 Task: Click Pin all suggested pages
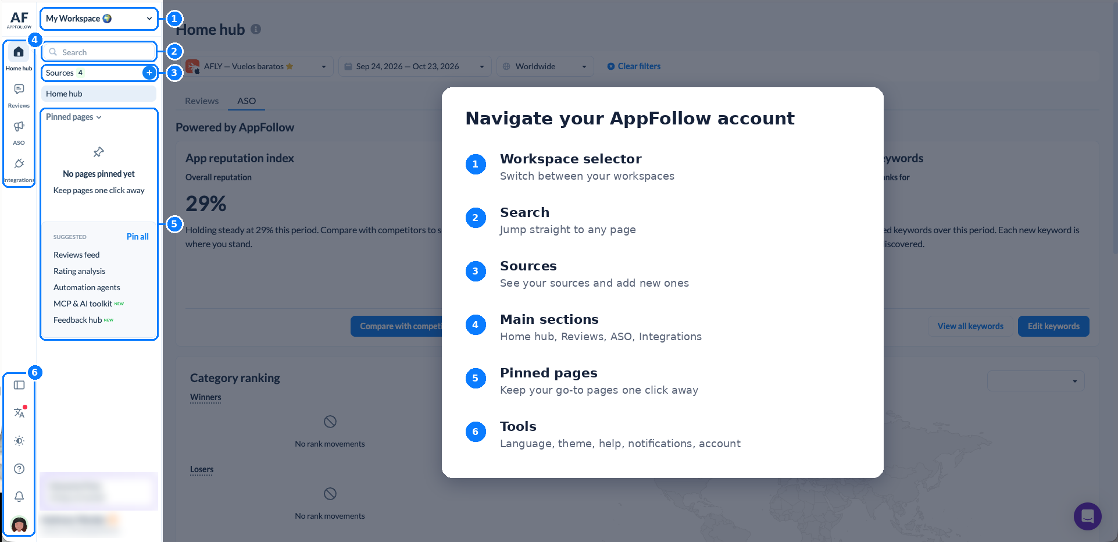pyautogui.click(x=138, y=237)
